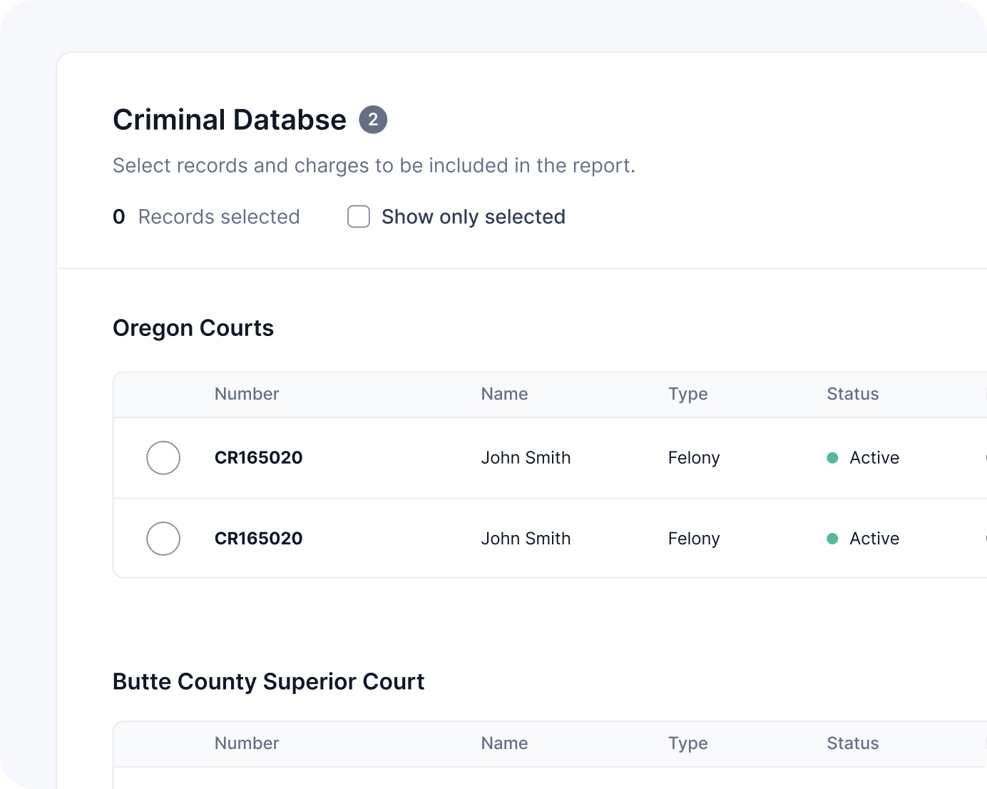Click the Number header in Butte County table
This screenshot has height=789, width=987.
tap(247, 743)
